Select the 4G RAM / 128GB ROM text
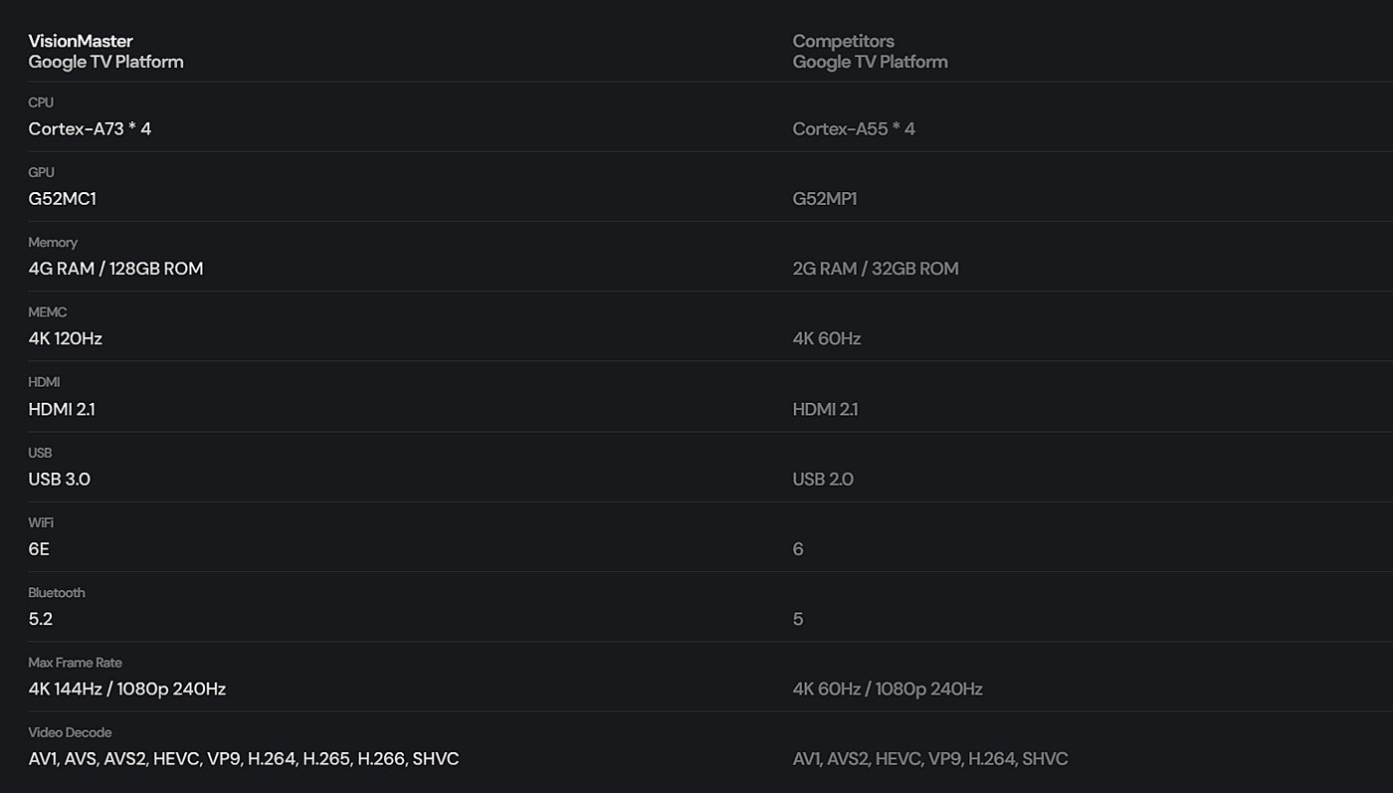1393x793 pixels. 115,269
